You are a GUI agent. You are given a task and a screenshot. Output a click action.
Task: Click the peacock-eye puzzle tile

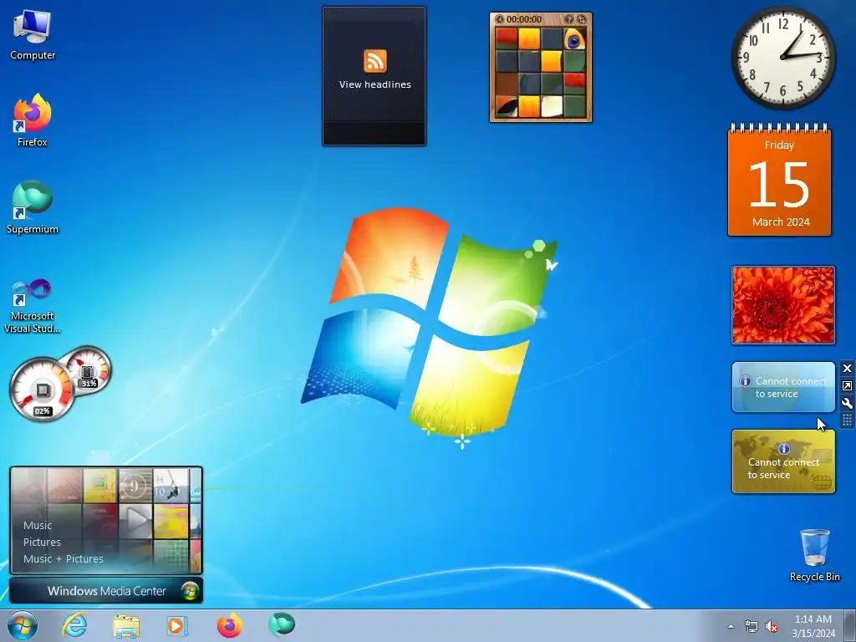tap(574, 39)
